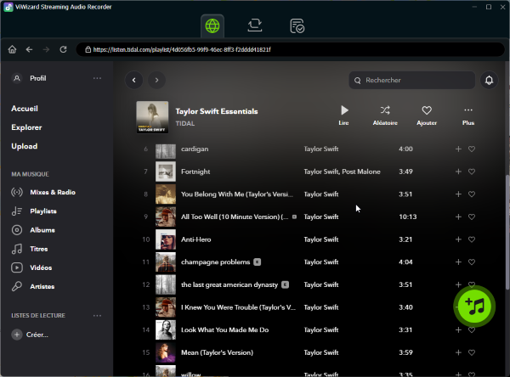Add champagne problems to a playlist

458,262
